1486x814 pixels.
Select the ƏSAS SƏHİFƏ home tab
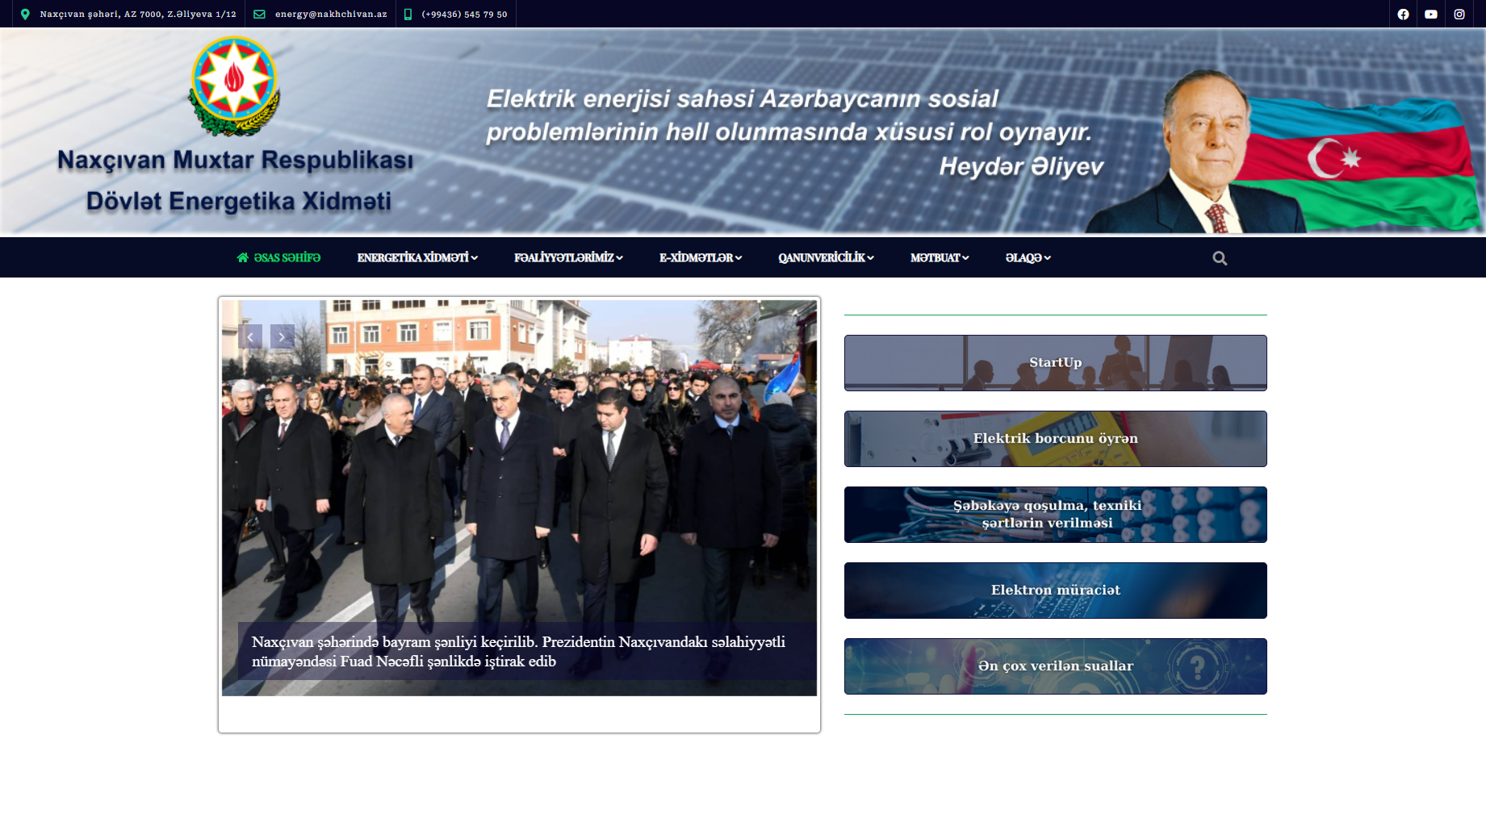tap(278, 258)
